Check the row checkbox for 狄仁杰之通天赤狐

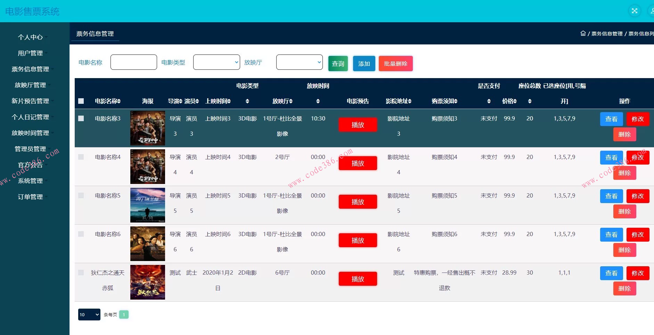tap(81, 273)
